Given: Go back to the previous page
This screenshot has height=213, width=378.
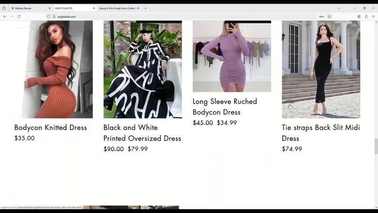Looking at the screenshot, I should tap(5, 17).
